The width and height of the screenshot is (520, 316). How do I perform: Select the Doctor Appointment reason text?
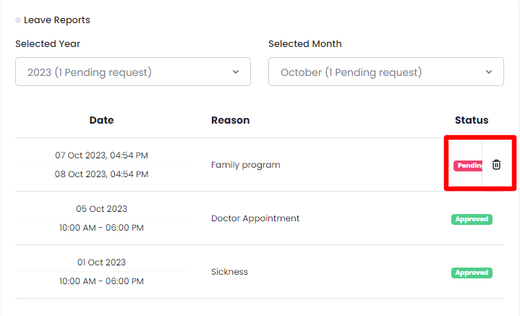[x=255, y=218]
